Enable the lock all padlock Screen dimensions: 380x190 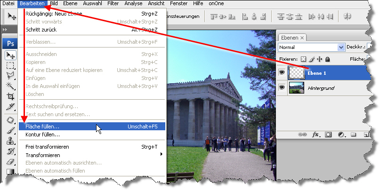point(328,59)
